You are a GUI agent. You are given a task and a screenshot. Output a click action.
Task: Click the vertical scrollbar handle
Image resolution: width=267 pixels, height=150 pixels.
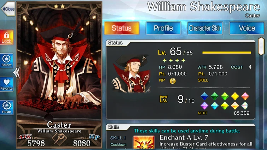261,46
